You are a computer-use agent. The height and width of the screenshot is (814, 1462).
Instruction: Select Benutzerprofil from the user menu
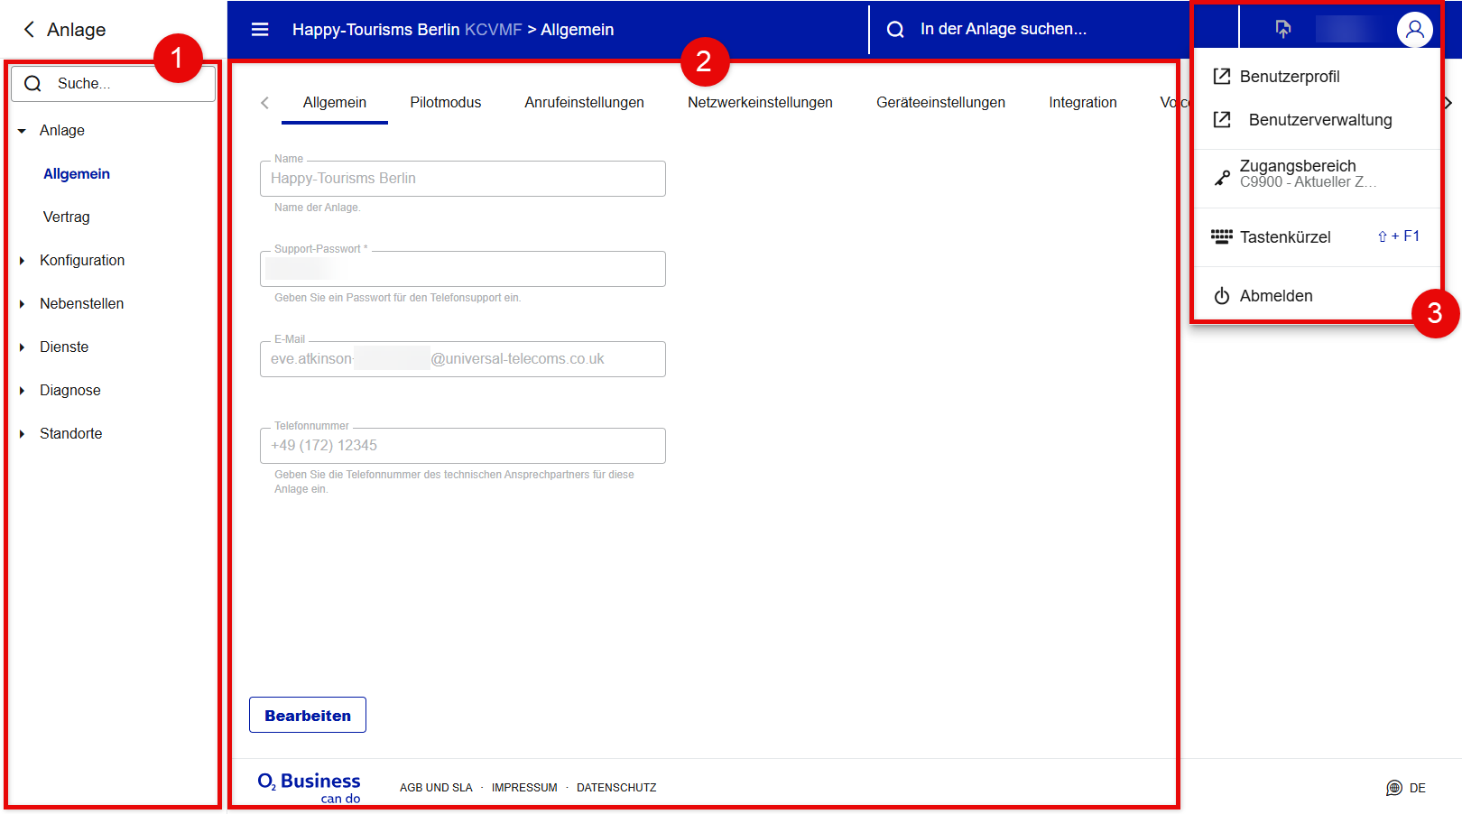pos(1289,77)
